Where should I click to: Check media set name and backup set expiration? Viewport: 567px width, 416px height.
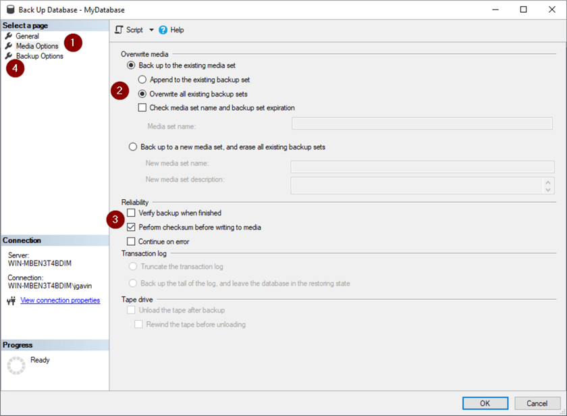[x=142, y=107]
